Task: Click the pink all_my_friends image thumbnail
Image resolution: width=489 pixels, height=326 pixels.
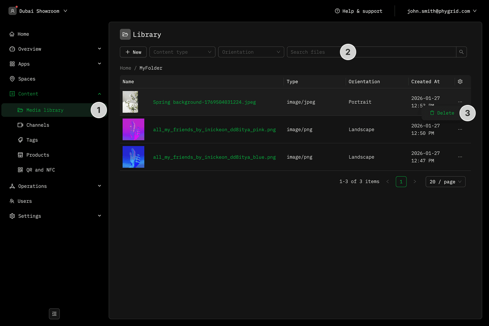Action: pyautogui.click(x=133, y=129)
